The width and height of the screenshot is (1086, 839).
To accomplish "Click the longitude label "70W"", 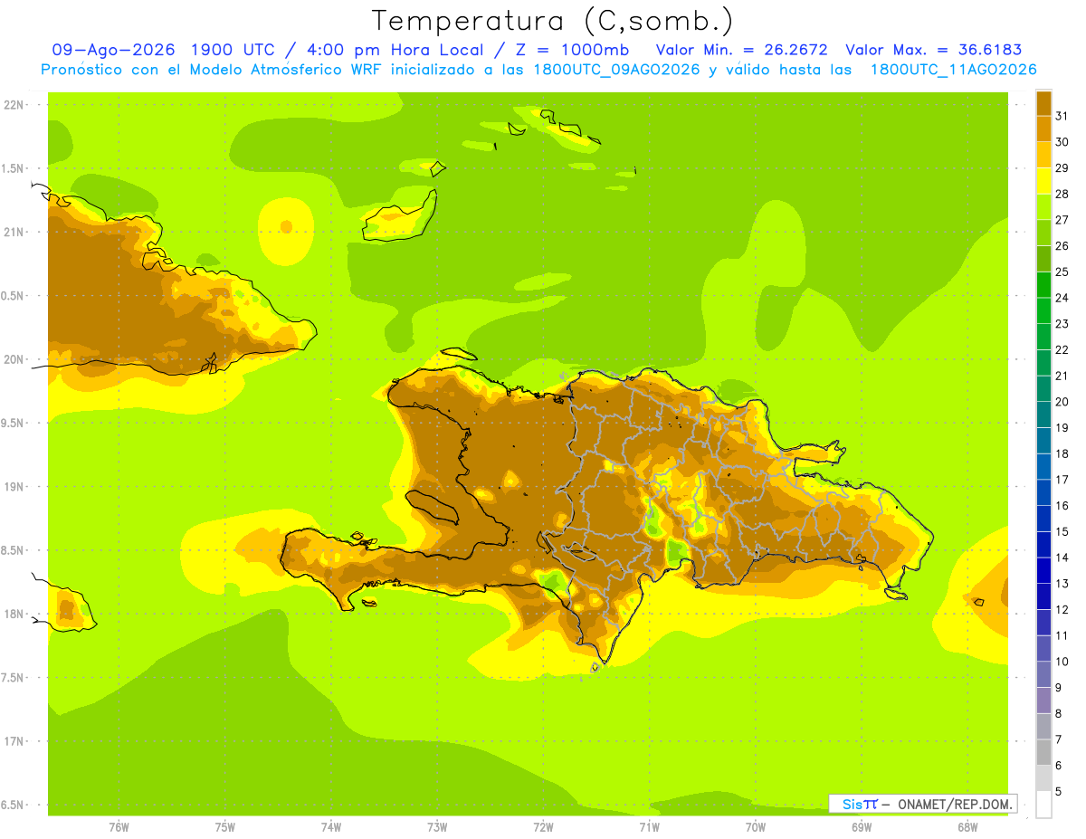I will [756, 827].
